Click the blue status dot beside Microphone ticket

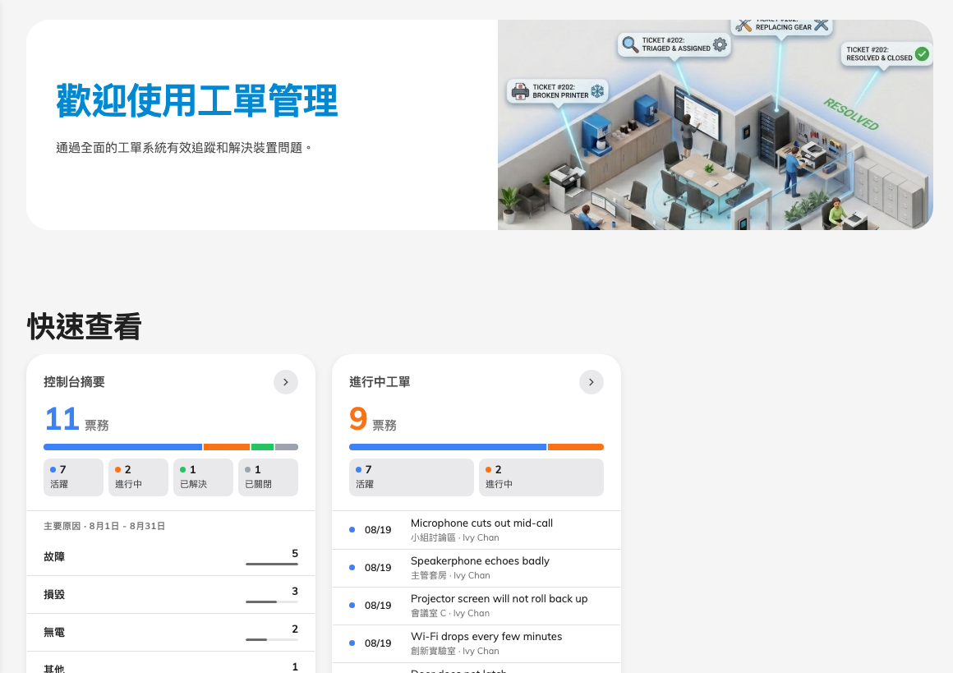click(x=352, y=529)
